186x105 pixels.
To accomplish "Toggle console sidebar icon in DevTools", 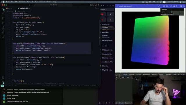I will click(117, 77).
